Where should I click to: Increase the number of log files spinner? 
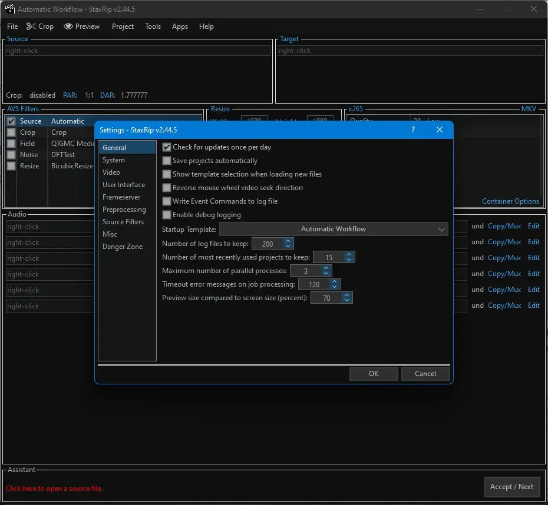click(x=288, y=241)
